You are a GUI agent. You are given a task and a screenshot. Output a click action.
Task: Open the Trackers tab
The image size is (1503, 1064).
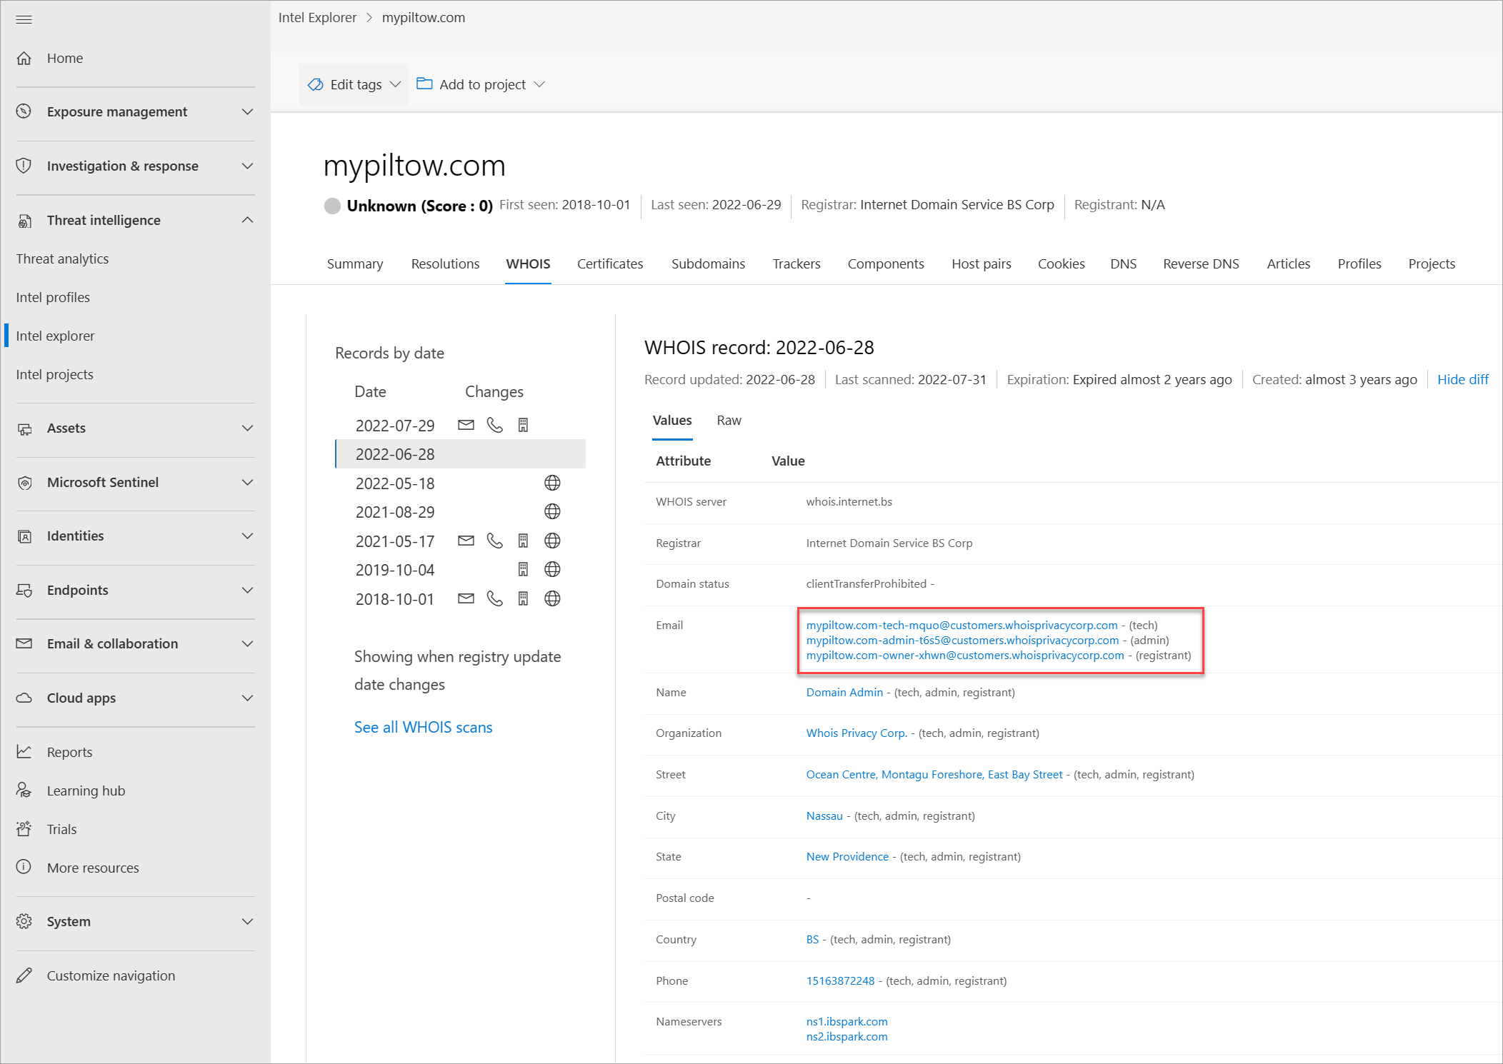point(797,264)
